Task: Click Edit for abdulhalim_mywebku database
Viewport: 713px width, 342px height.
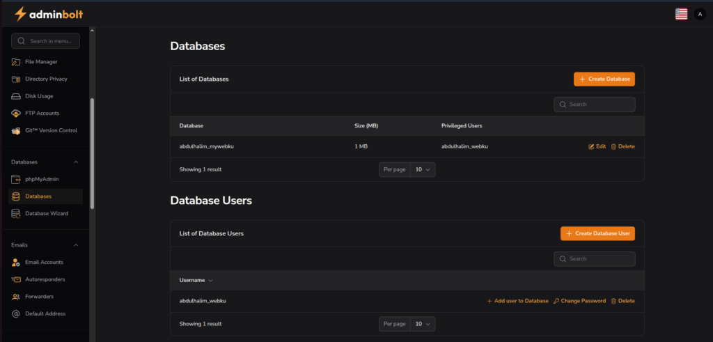Action: pos(597,146)
